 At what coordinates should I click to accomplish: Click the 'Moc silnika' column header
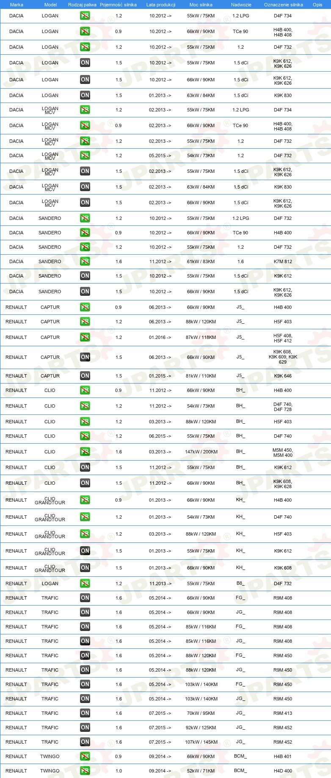pyautogui.click(x=201, y=5)
